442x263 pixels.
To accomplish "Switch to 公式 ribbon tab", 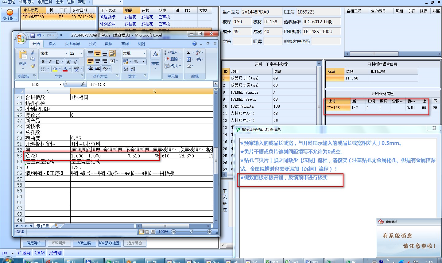I will [92, 44].
